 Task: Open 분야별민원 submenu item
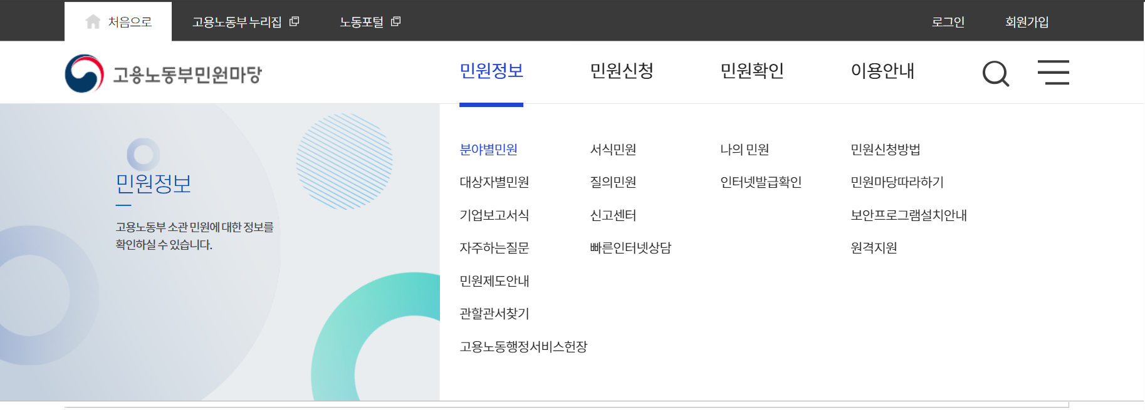[489, 150]
